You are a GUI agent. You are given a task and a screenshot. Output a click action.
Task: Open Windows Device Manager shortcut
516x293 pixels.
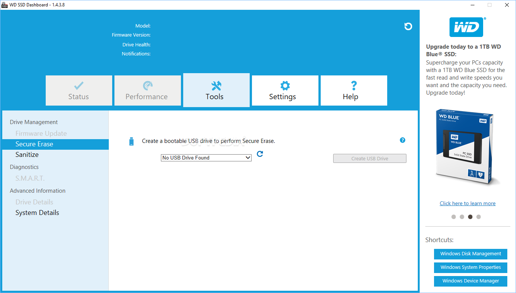471,281
